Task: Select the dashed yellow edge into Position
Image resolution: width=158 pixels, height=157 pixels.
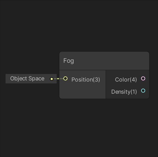Action: pos(58,79)
